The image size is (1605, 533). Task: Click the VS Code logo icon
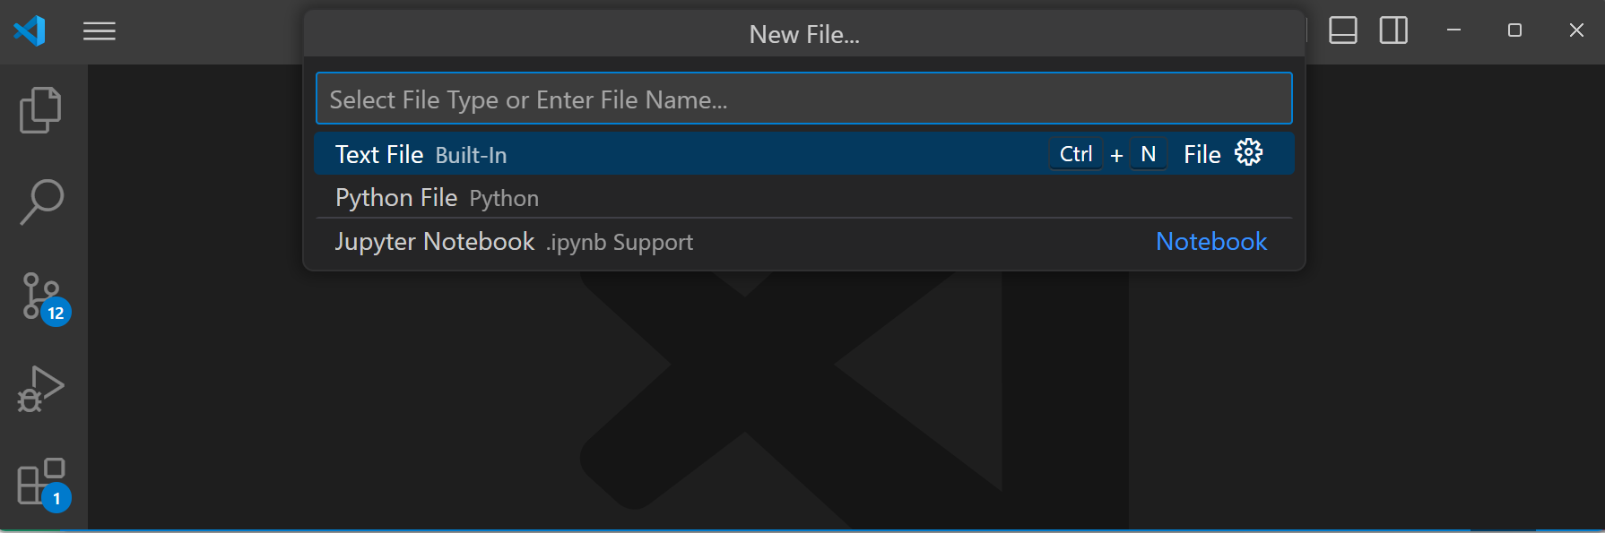click(x=30, y=31)
